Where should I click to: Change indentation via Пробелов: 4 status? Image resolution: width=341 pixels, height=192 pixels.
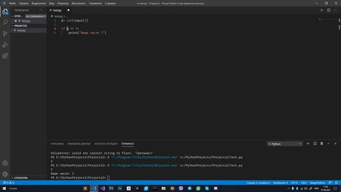pyautogui.click(x=280, y=182)
